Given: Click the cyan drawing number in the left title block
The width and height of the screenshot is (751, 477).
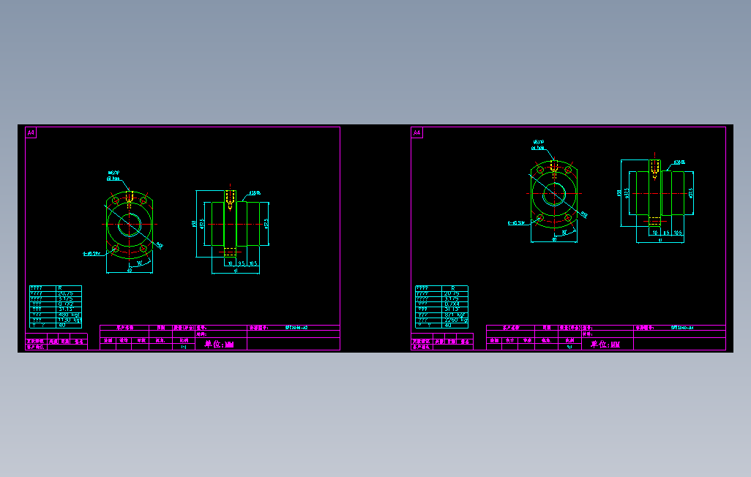Looking at the screenshot, I should coord(296,328).
